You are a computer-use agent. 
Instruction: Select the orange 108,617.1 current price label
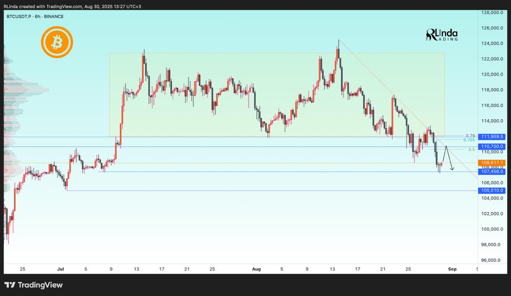tap(493, 163)
